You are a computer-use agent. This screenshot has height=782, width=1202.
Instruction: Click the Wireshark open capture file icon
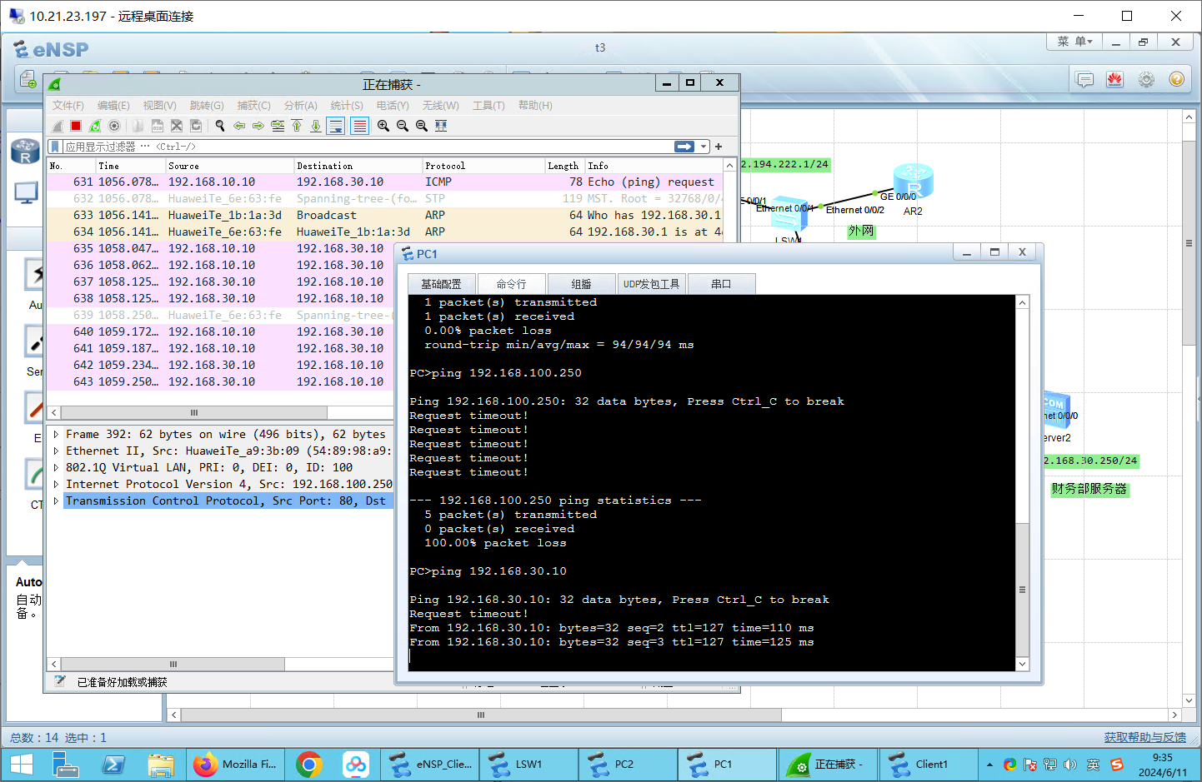pos(138,126)
